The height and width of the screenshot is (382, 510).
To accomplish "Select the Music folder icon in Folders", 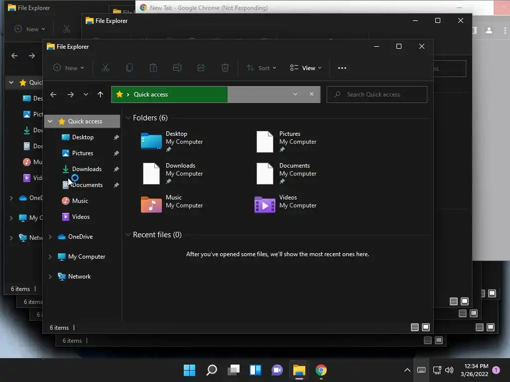I will pyautogui.click(x=151, y=204).
